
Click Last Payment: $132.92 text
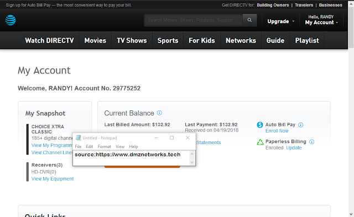point(211,125)
